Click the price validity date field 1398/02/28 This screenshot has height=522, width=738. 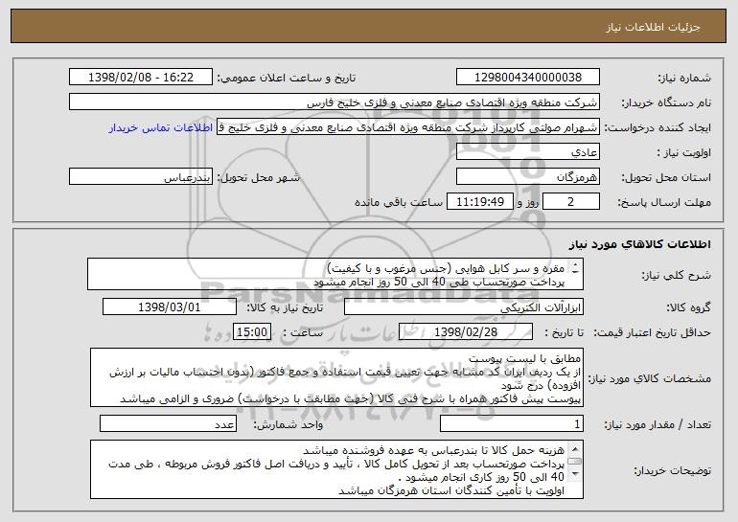pyautogui.click(x=466, y=332)
